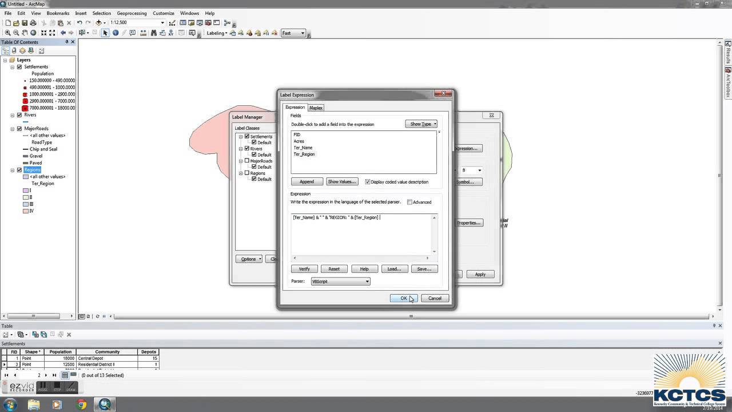Click the Full Extent globe icon

33,33
